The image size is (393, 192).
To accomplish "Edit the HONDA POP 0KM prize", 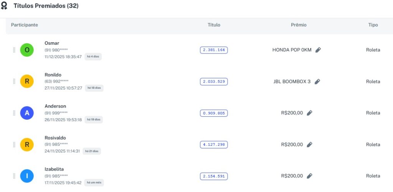I will [x=318, y=50].
